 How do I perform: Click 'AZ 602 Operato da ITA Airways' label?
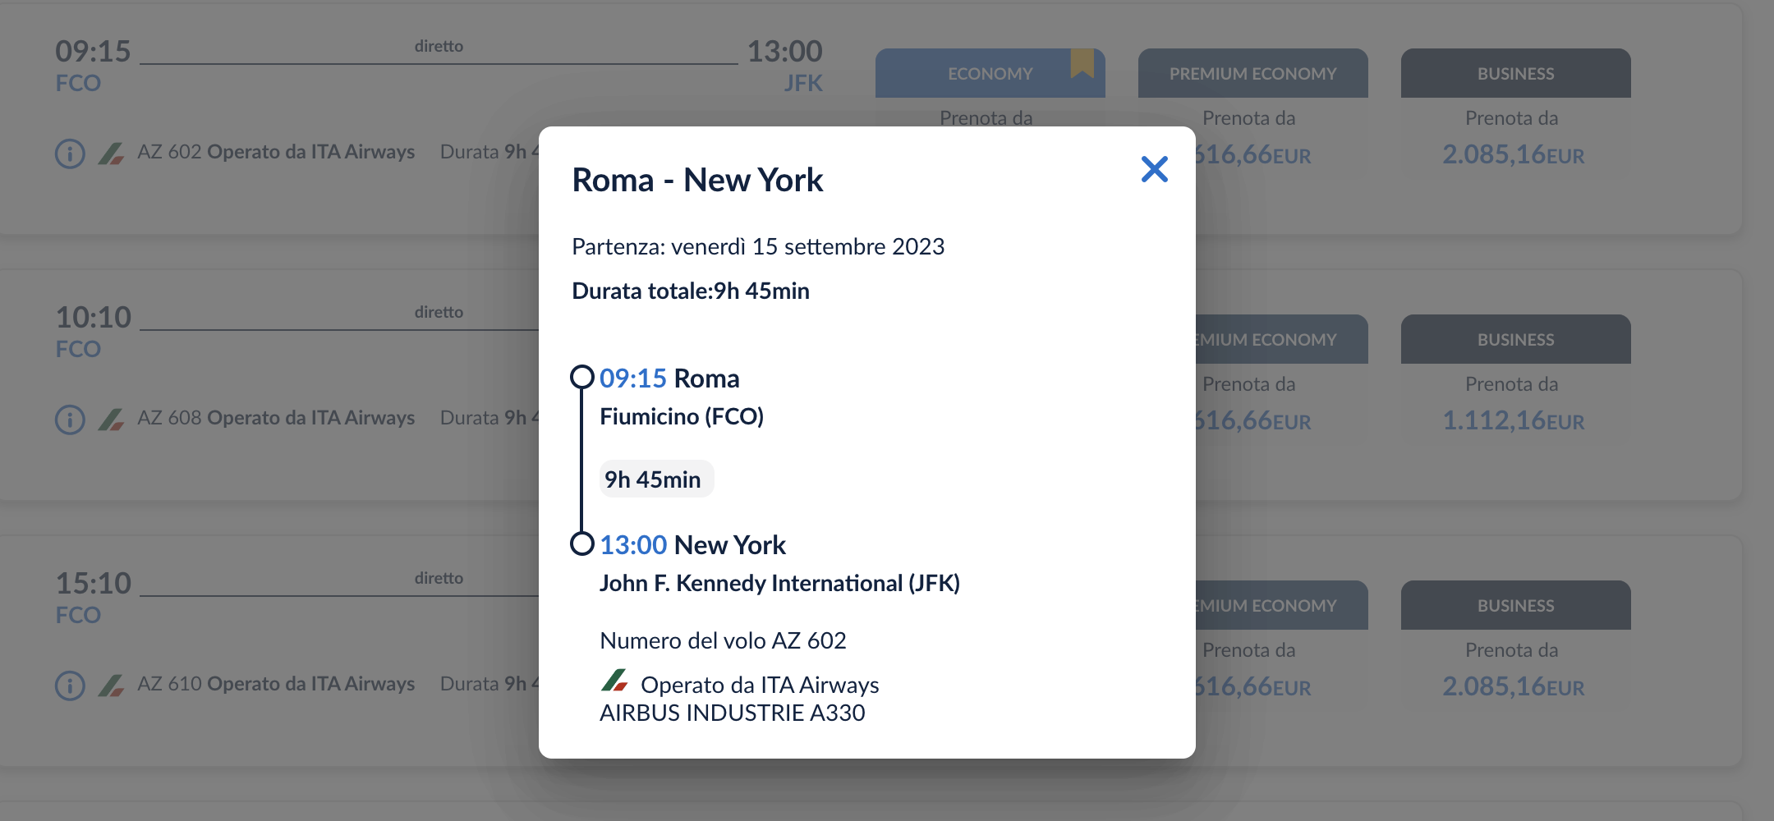click(276, 152)
